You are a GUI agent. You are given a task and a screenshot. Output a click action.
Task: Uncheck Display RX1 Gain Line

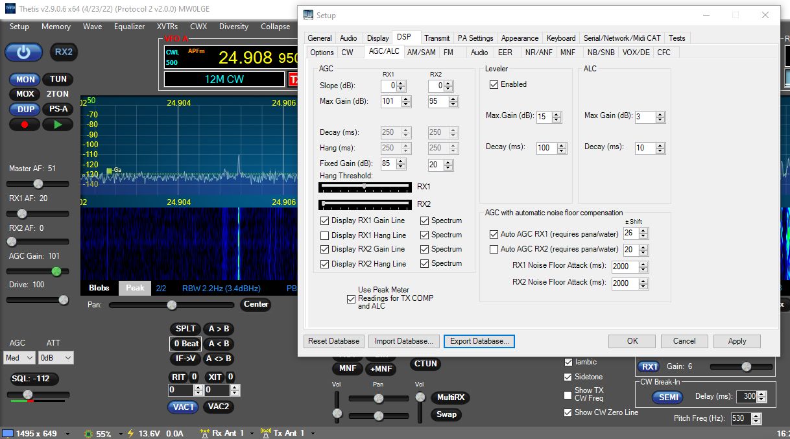pos(325,220)
